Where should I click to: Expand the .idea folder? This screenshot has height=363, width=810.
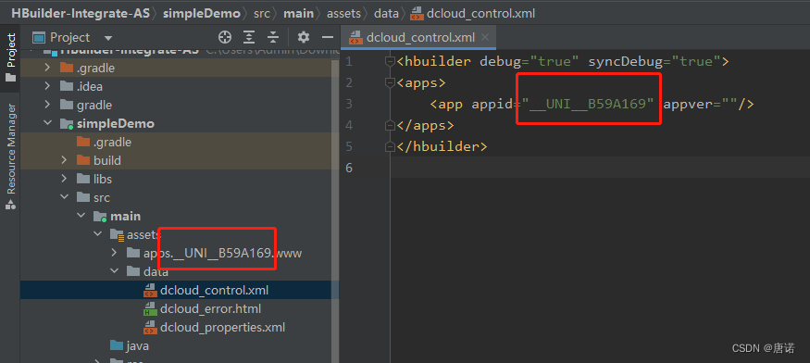click(47, 86)
